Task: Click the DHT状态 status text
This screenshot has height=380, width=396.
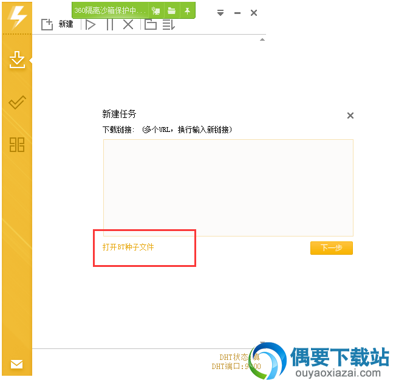Action: pyautogui.click(x=239, y=357)
